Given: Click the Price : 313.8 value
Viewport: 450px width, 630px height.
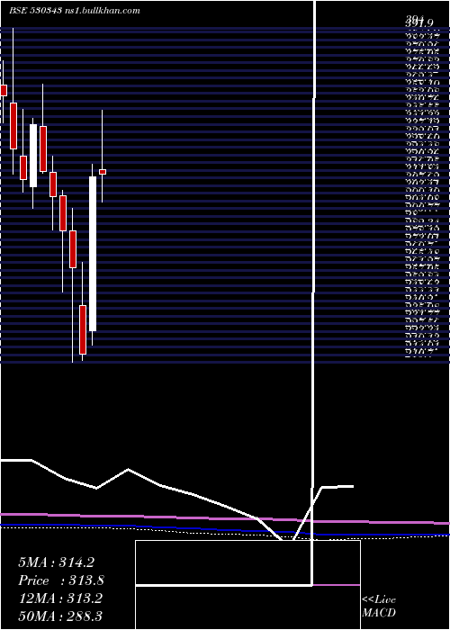Looking at the screenshot, I should [61, 580].
